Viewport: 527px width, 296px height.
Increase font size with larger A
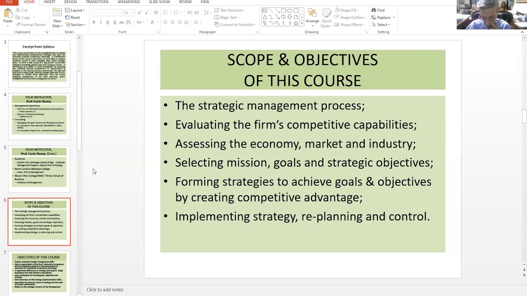click(x=140, y=13)
